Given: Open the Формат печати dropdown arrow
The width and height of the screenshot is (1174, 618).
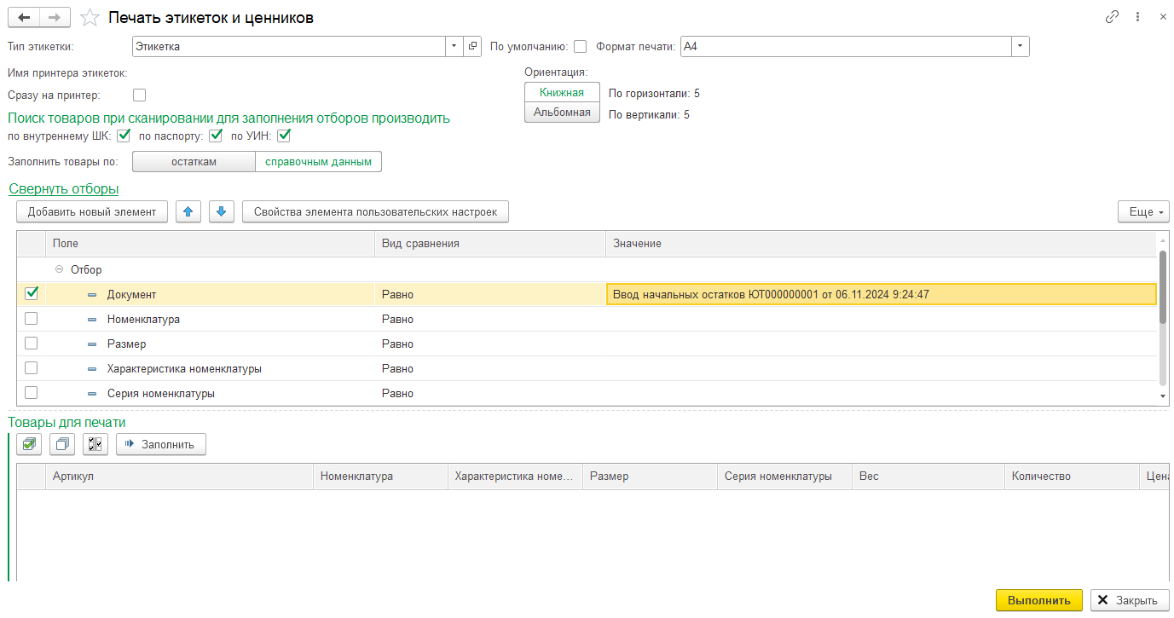Looking at the screenshot, I should [x=1021, y=47].
